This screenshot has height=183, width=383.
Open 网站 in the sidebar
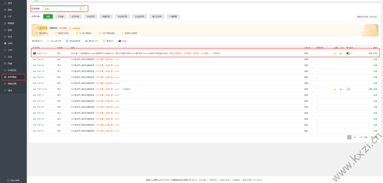point(10,10)
